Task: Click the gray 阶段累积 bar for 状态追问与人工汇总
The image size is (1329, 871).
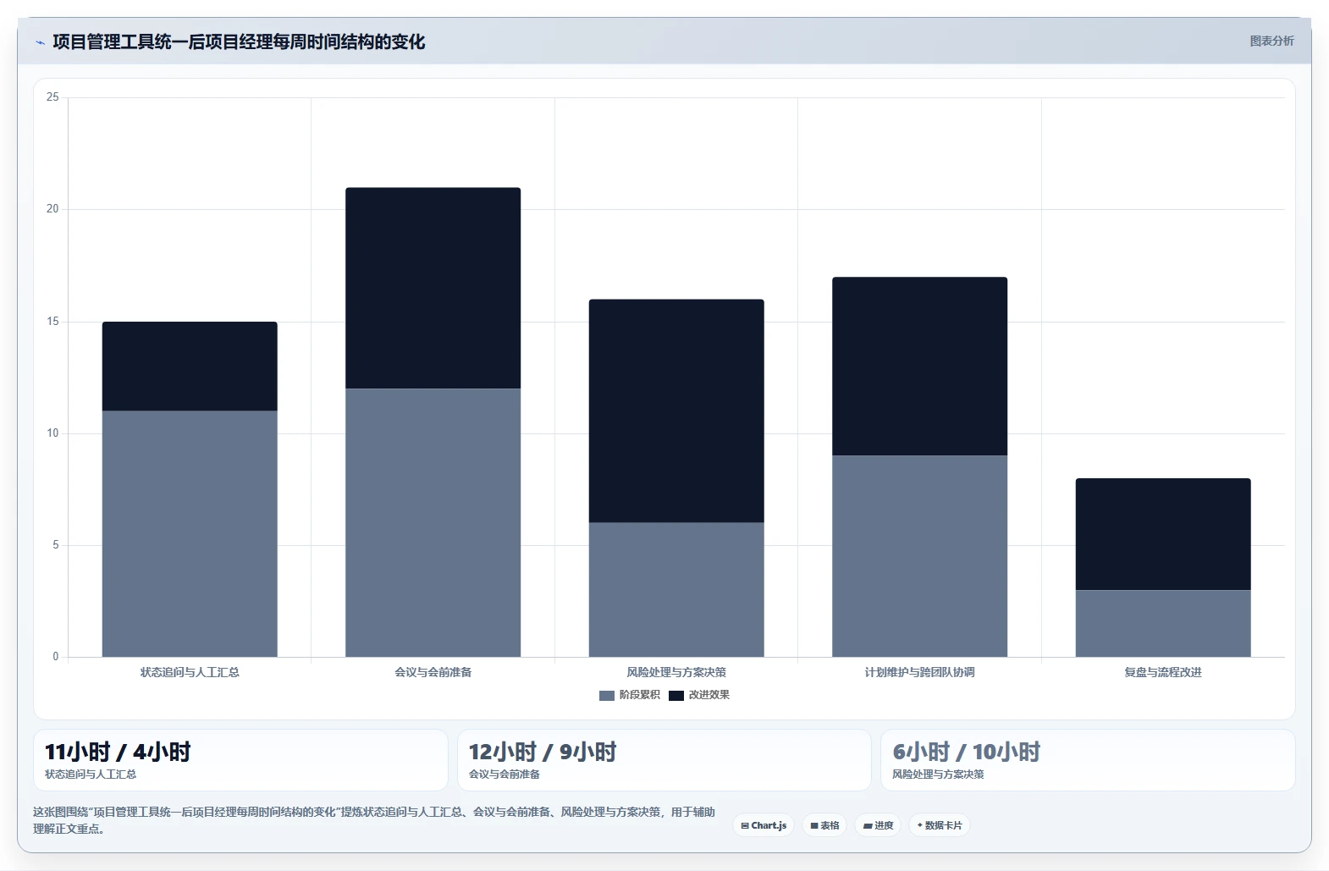Action: [x=190, y=534]
